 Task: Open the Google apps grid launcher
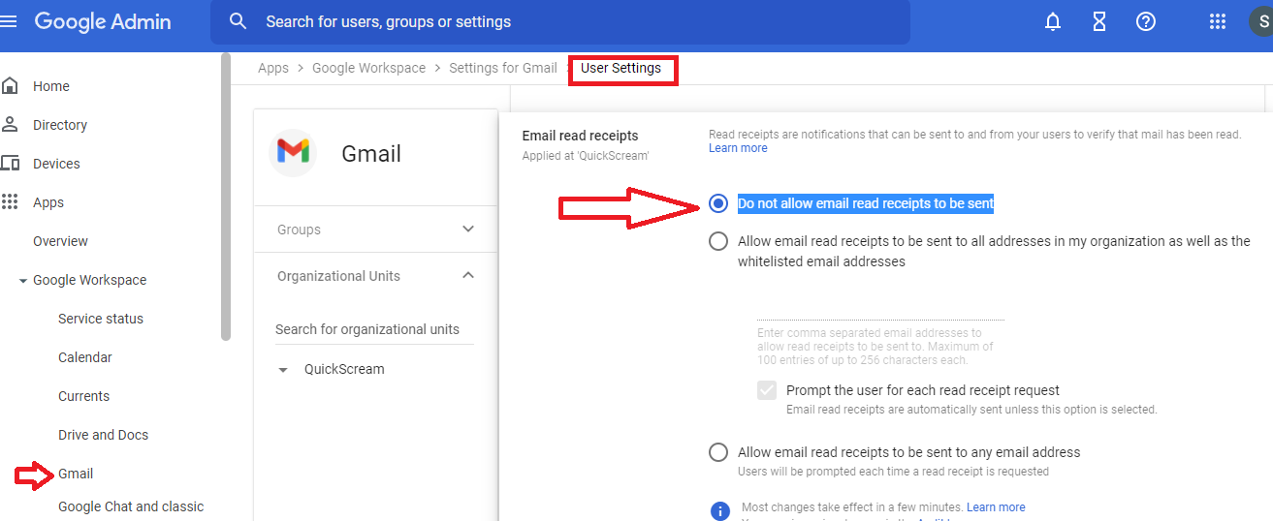(1218, 21)
